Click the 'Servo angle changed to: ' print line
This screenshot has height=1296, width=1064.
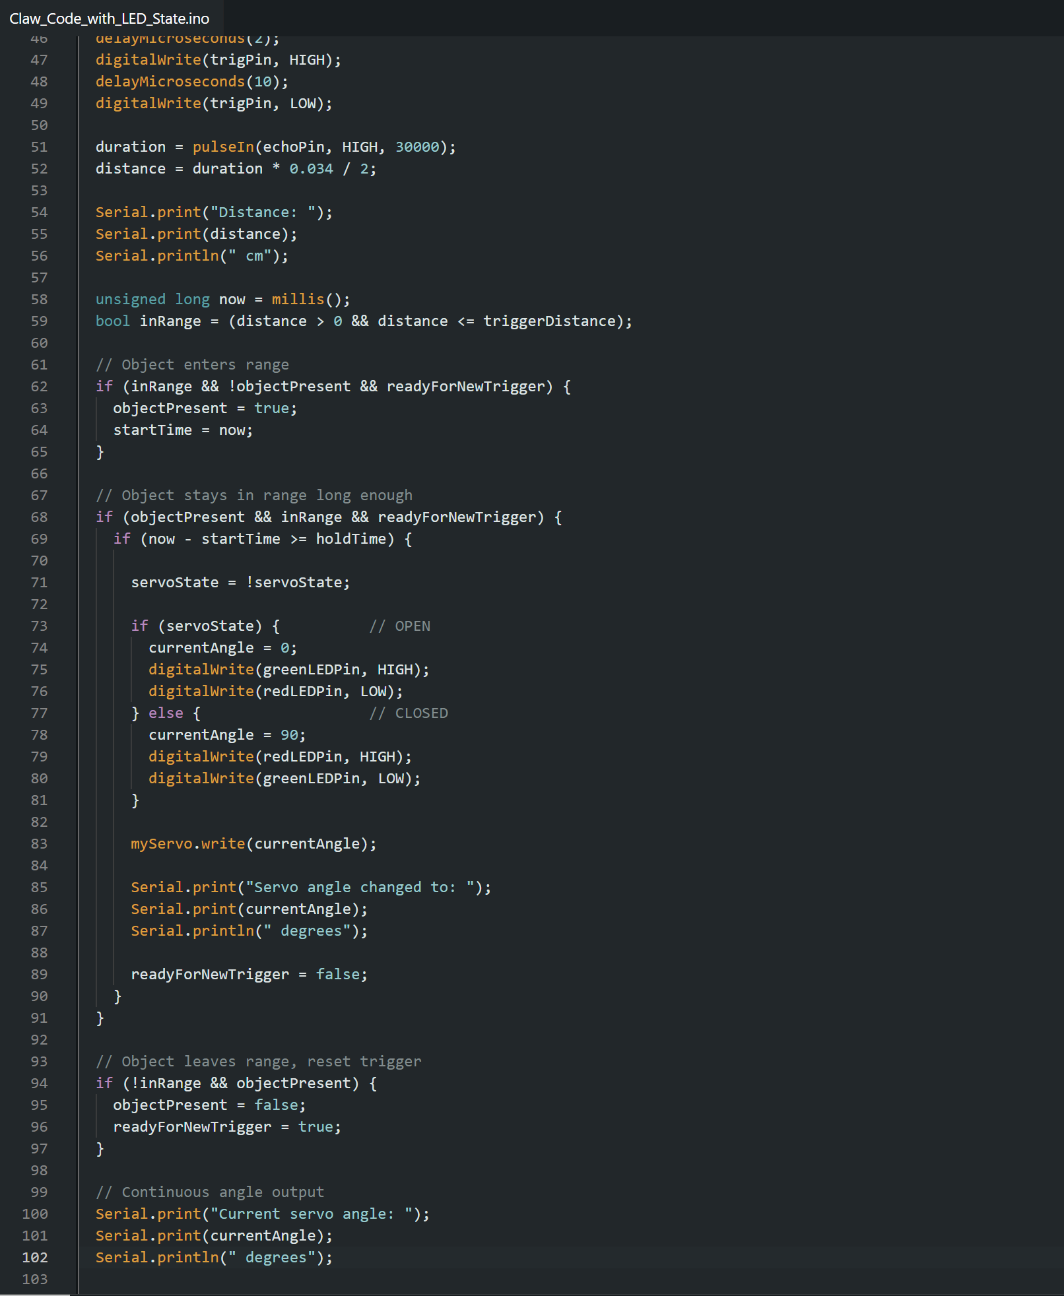(x=311, y=888)
